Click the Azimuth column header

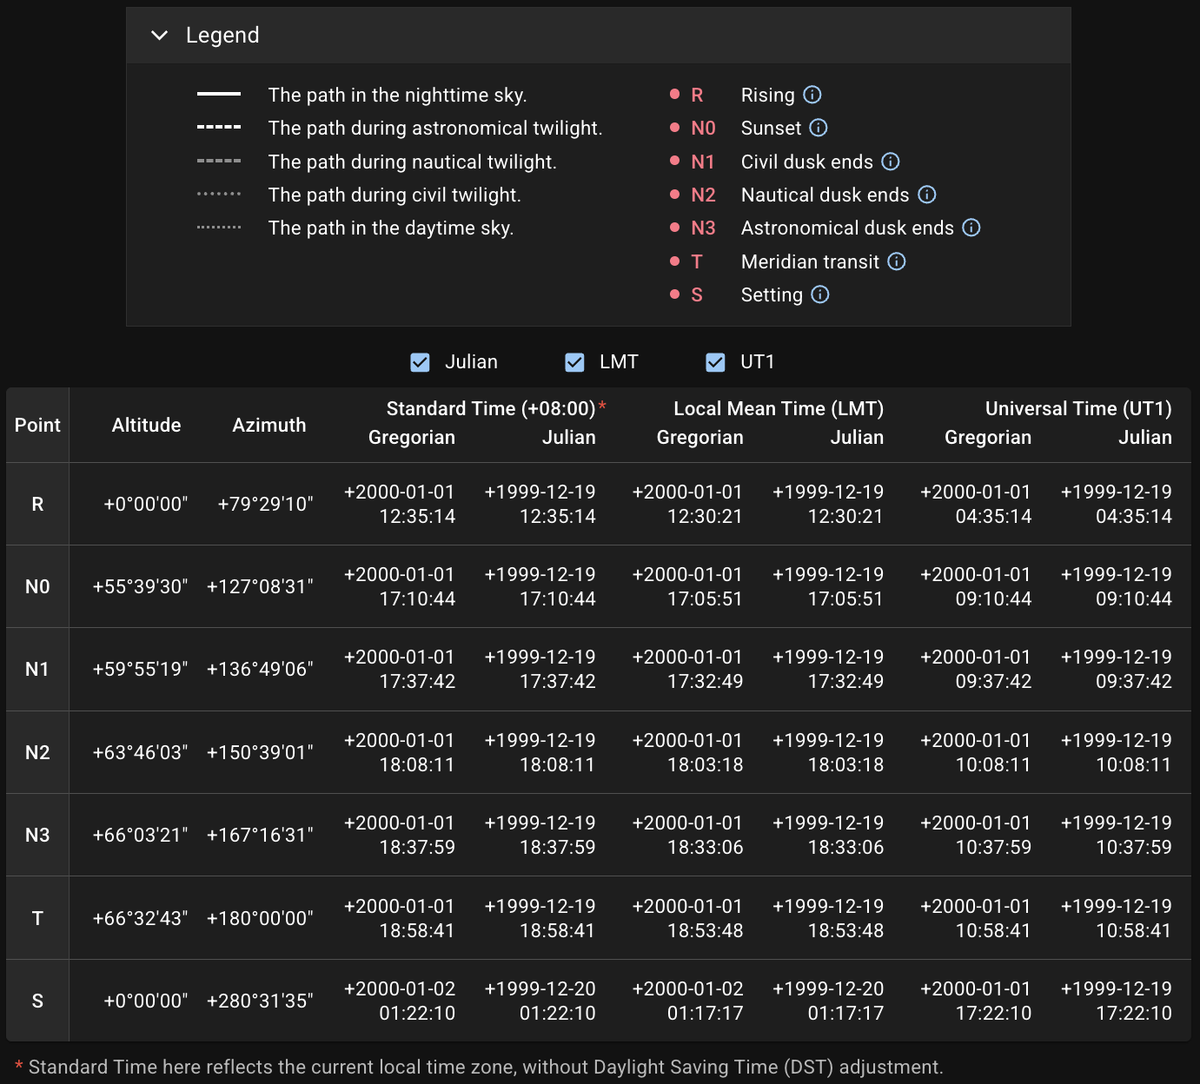click(x=269, y=425)
